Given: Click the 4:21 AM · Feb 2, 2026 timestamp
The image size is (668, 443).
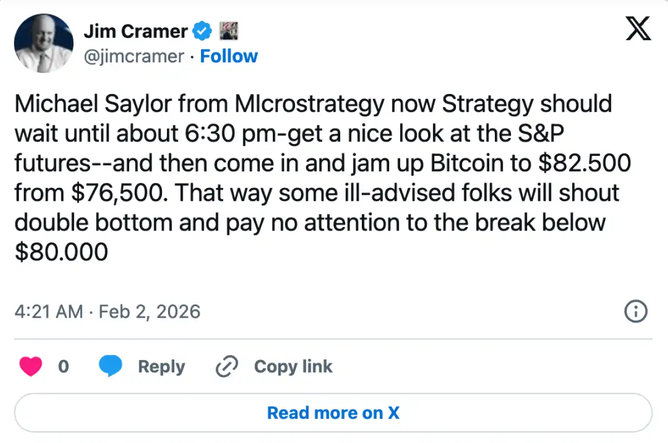Looking at the screenshot, I should tap(107, 311).
